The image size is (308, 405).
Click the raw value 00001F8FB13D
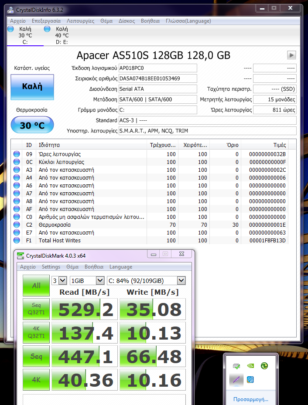(x=267, y=241)
